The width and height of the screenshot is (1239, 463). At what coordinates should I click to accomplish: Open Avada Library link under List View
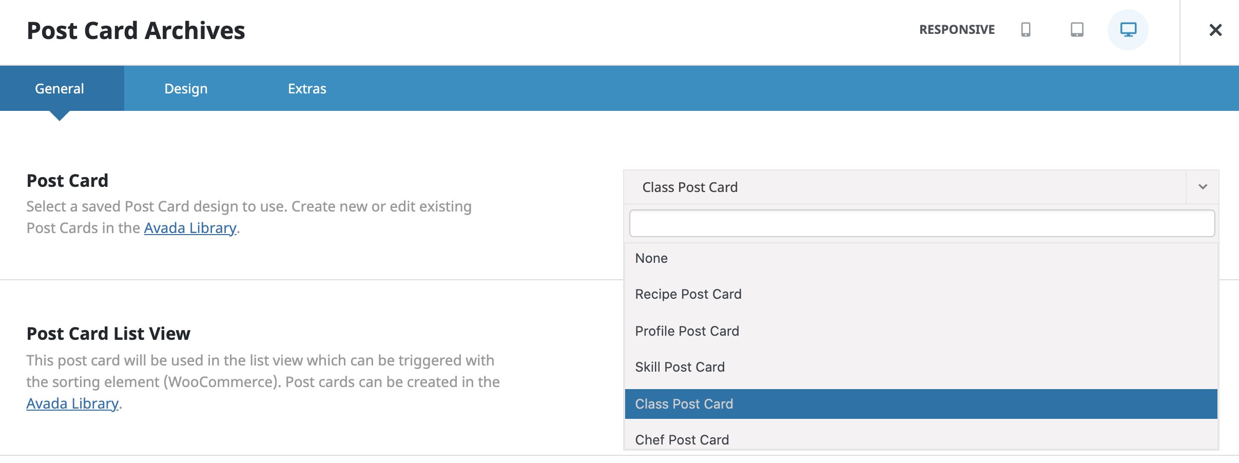72,403
